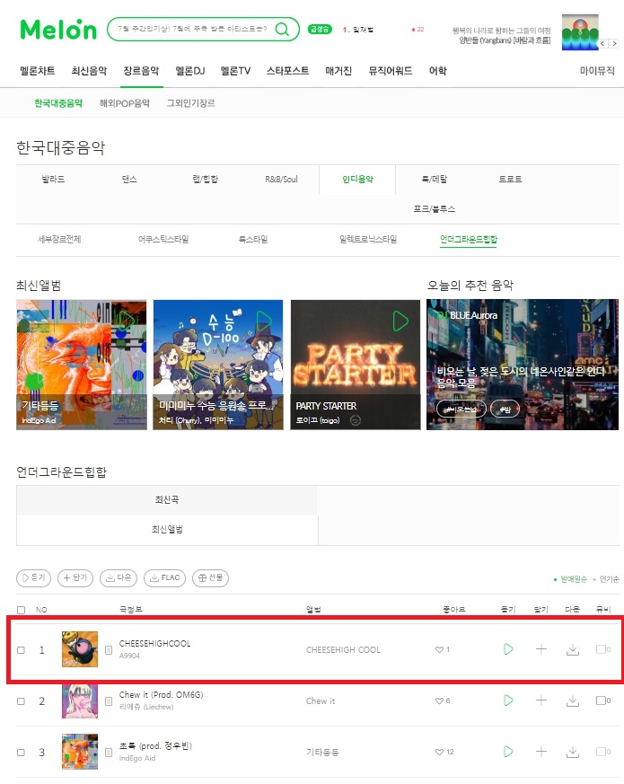Open the #비오는날 tag
The width and height of the screenshot is (624, 784).
461,409
